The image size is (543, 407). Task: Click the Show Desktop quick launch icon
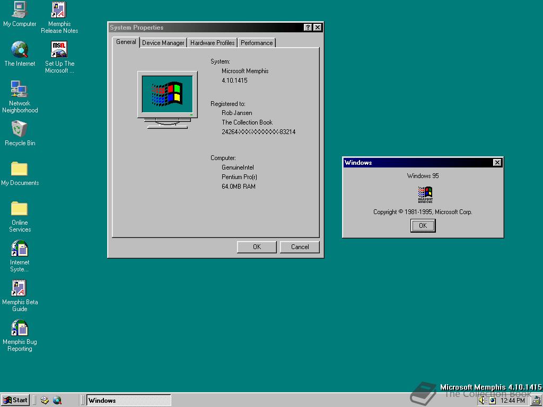[45, 401]
